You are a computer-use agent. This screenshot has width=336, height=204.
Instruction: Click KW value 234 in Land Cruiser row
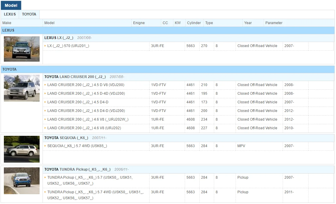coord(204,119)
